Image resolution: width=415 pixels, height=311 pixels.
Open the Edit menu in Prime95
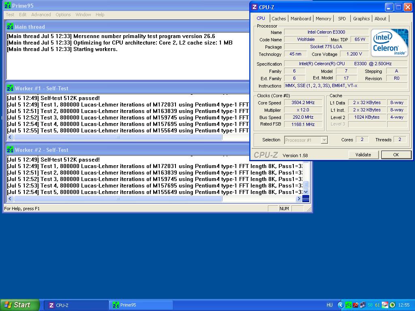tap(23, 15)
